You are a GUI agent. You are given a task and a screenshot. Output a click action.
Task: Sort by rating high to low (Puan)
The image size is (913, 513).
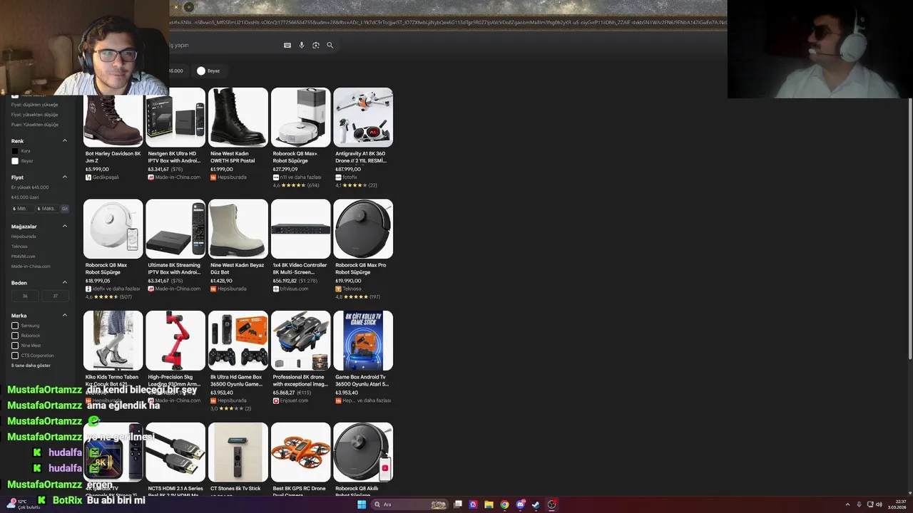(x=35, y=125)
